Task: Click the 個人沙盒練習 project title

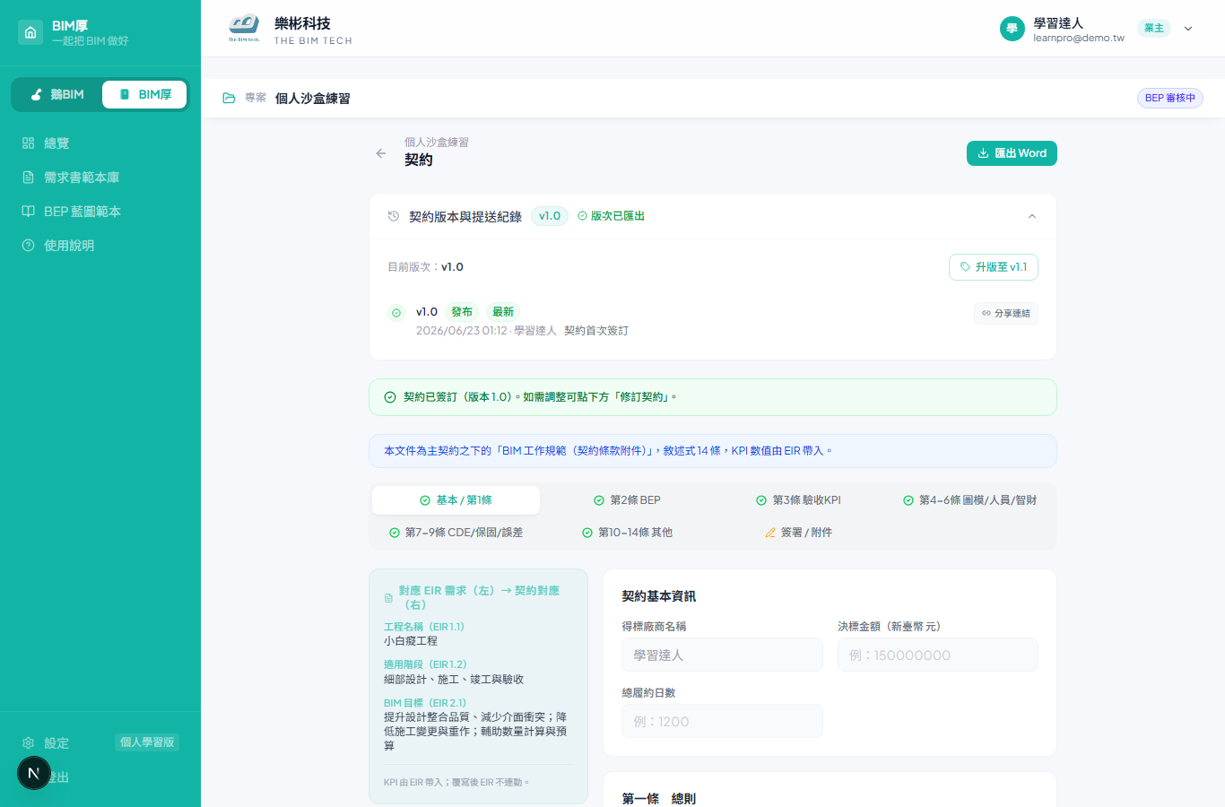Action: [x=312, y=98]
